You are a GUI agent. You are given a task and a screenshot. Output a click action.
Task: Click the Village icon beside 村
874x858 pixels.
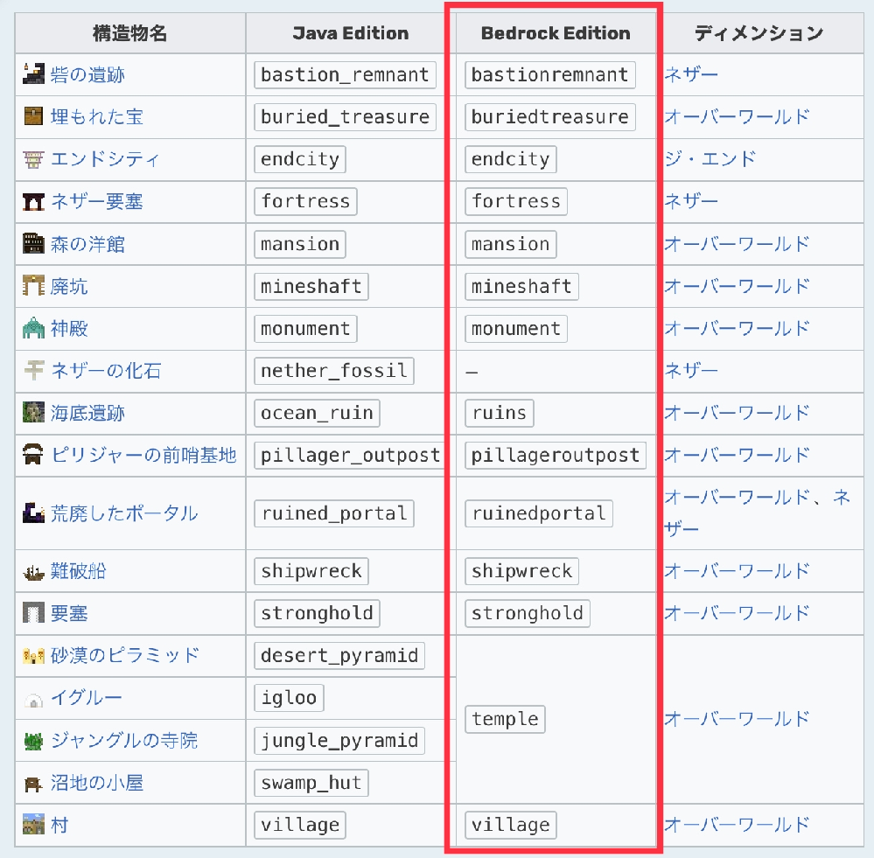(33, 825)
